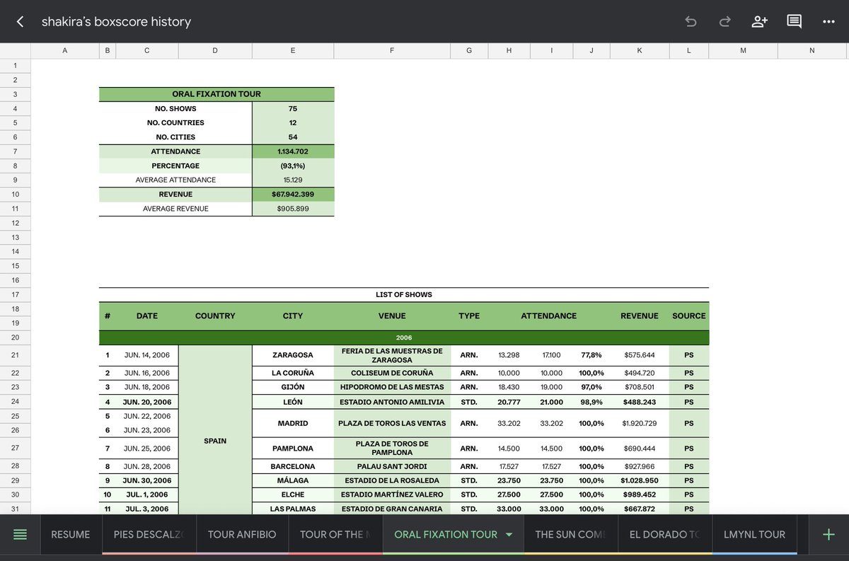Open the overflow menu with three dots

pyautogui.click(x=828, y=21)
